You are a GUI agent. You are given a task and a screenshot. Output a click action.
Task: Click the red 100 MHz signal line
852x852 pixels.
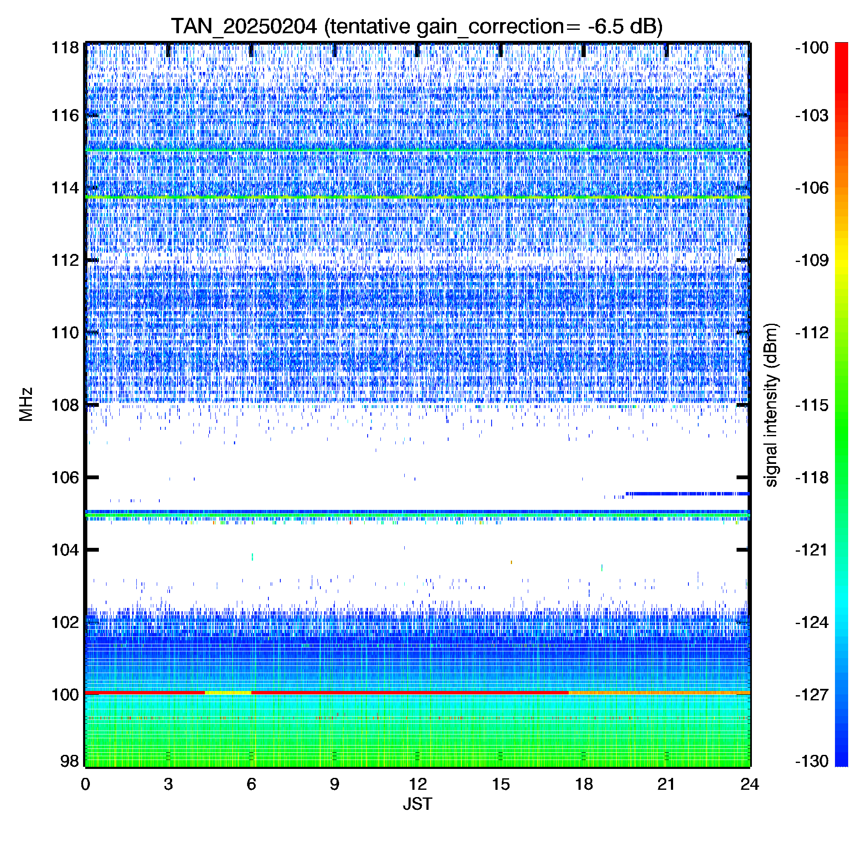[x=397, y=693]
